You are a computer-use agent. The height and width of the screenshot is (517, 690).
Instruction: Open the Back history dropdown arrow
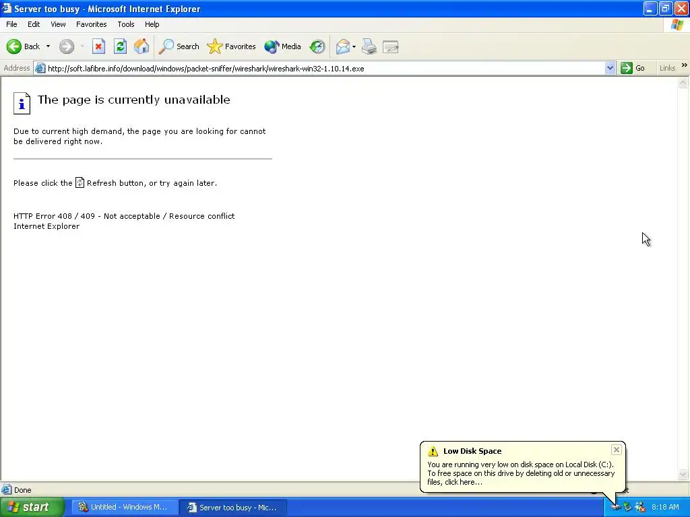[48, 46]
